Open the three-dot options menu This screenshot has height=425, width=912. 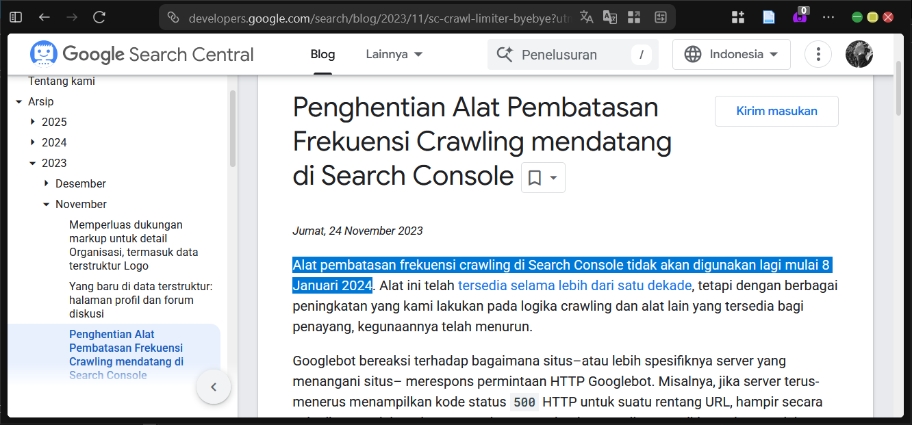818,53
